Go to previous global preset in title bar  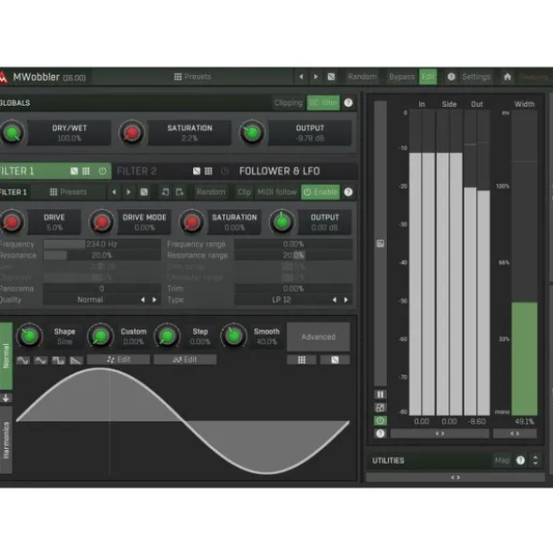(x=301, y=77)
